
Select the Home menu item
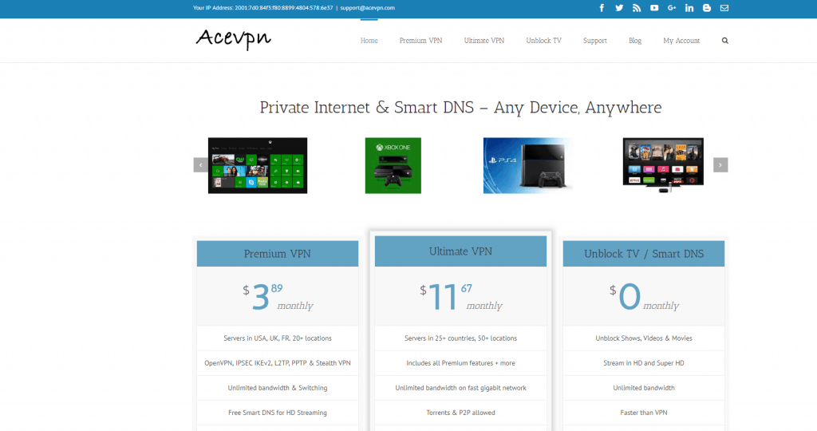pos(369,41)
